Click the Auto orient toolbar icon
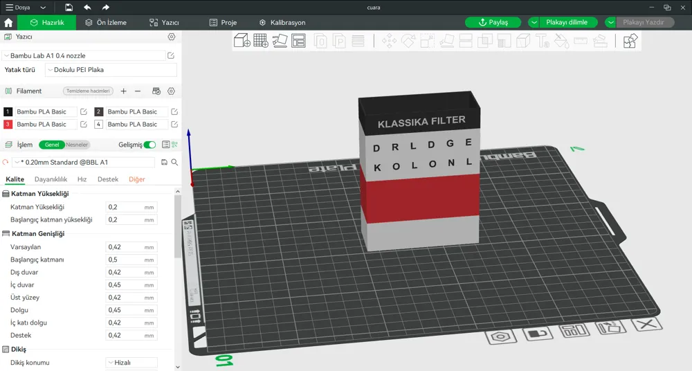Screen dimensions: 692x371 [280, 41]
